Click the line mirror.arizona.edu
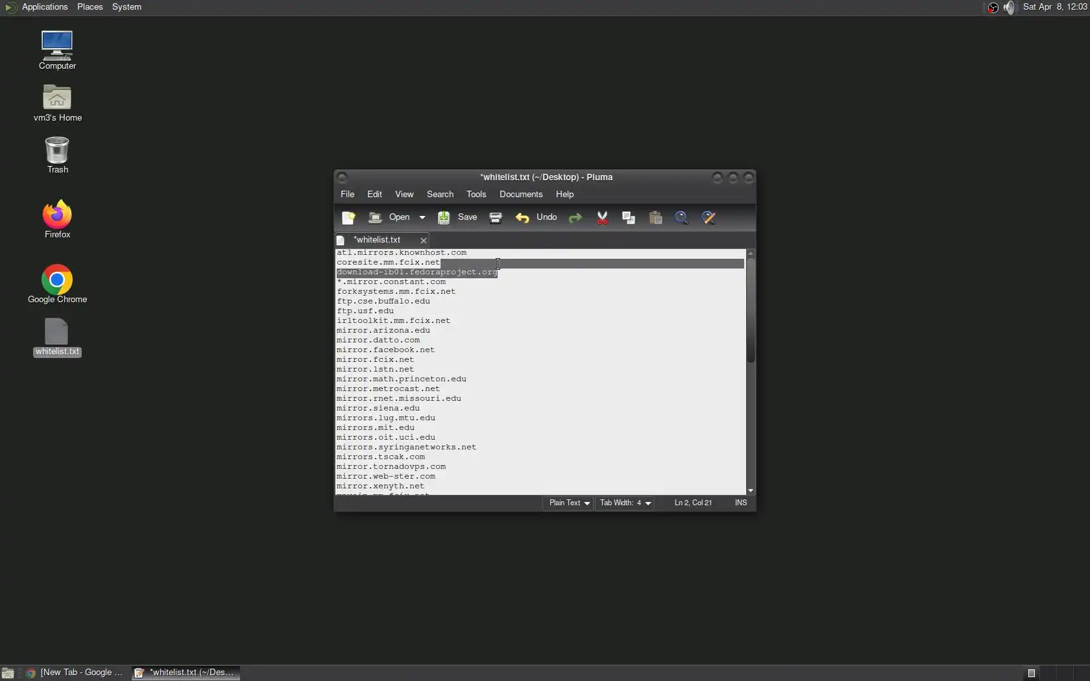The height and width of the screenshot is (681, 1090). [x=383, y=331]
